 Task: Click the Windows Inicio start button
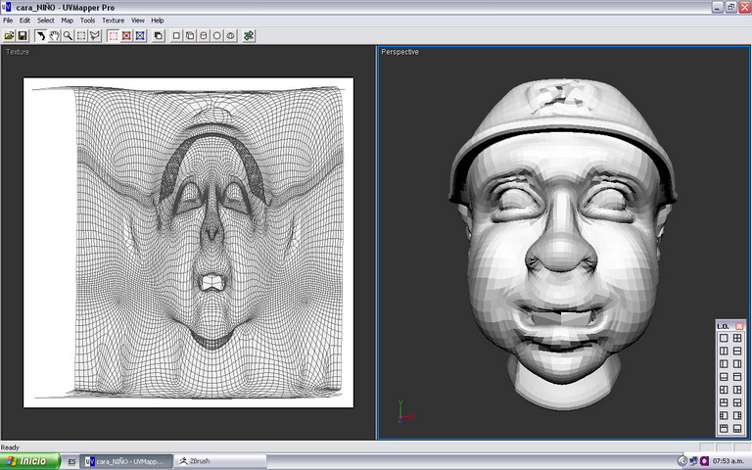[29, 460]
